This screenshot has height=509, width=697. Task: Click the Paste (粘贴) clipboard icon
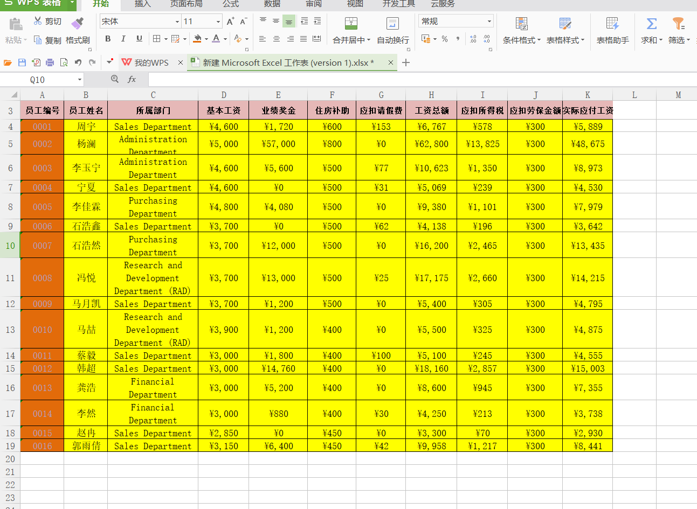(16, 24)
